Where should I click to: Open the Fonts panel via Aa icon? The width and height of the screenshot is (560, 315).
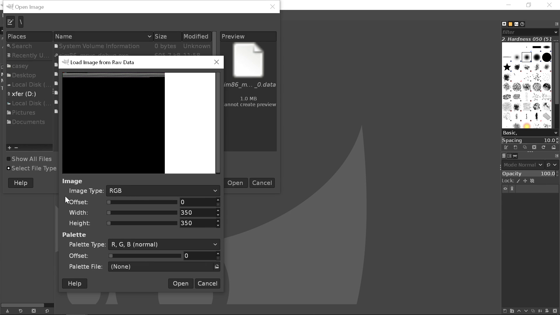tap(517, 24)
